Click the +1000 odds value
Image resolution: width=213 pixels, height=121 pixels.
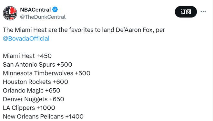point(46,108)
